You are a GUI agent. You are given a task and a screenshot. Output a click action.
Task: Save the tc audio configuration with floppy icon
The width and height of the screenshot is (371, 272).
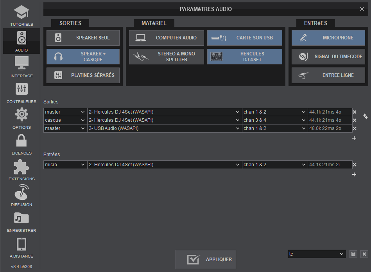pos(353,254)
